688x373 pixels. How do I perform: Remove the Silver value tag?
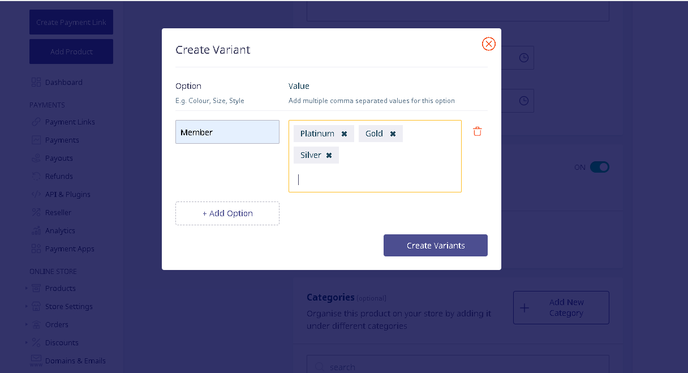[329, 156]
